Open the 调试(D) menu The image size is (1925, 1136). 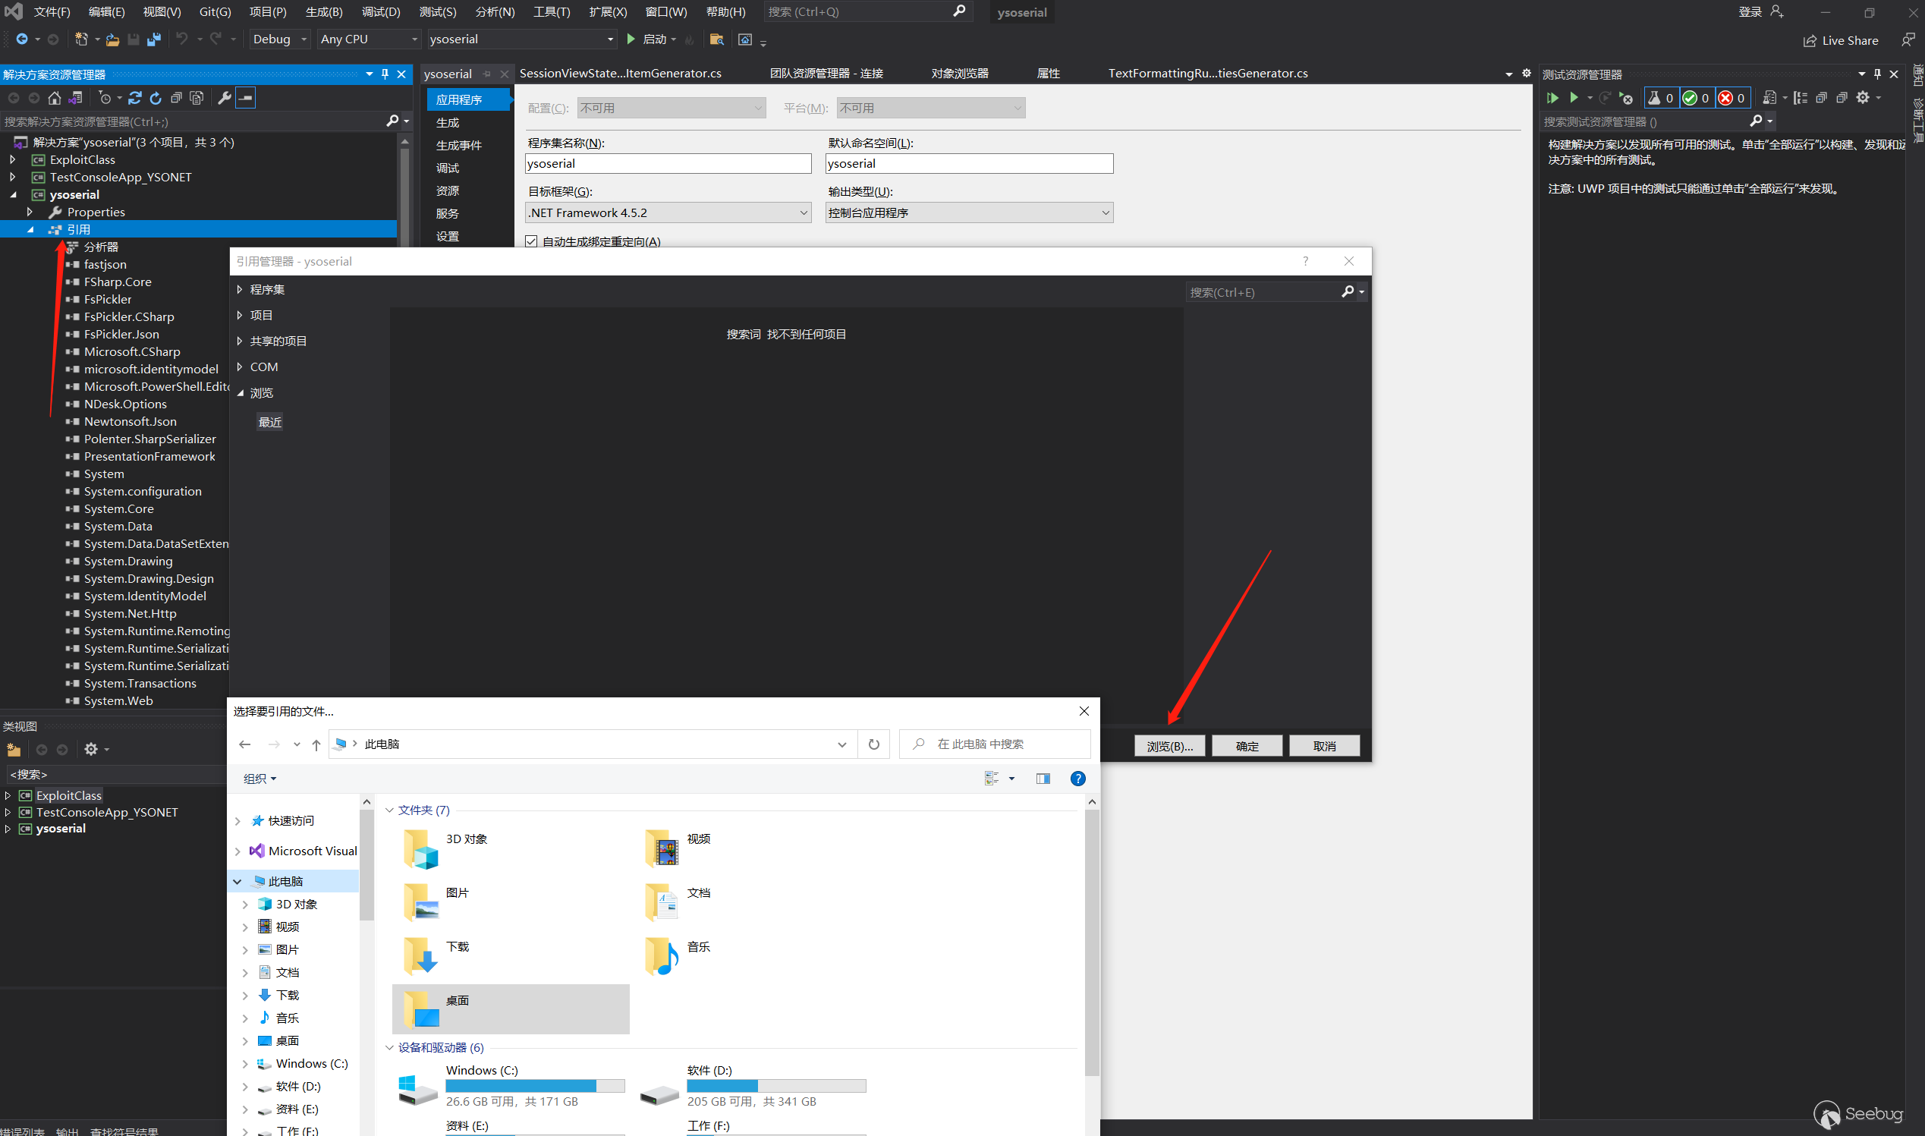[x=380, y=12]
